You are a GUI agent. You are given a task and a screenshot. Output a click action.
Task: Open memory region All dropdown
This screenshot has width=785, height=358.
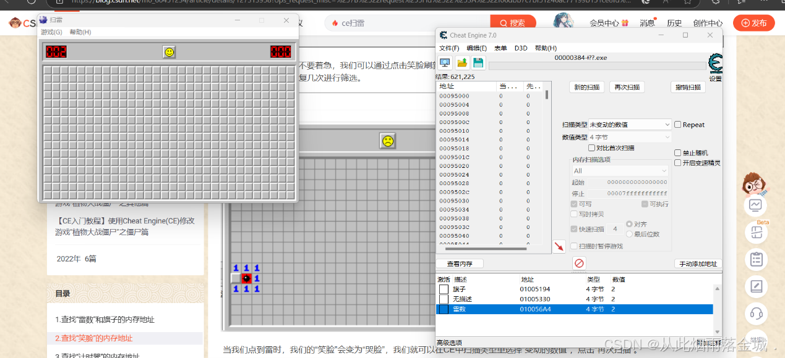[619, 171]
